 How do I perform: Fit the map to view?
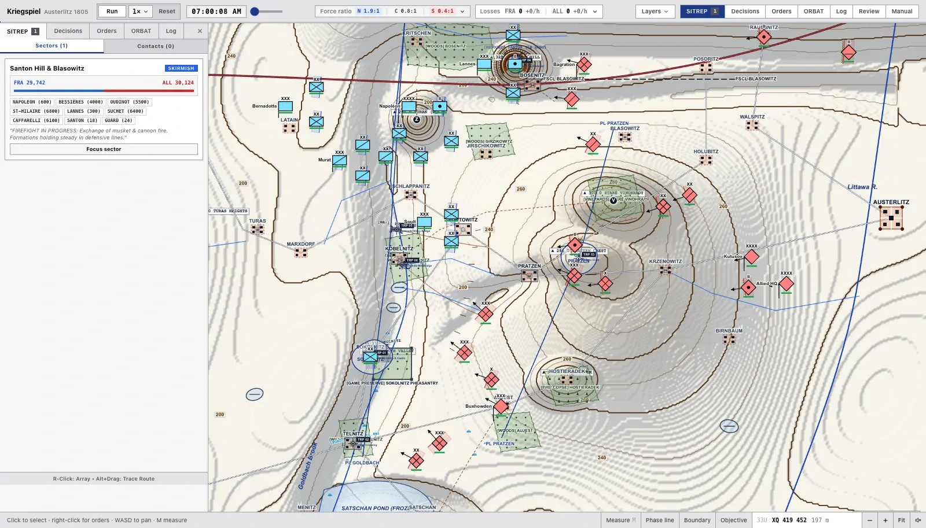tap(902, 520)
